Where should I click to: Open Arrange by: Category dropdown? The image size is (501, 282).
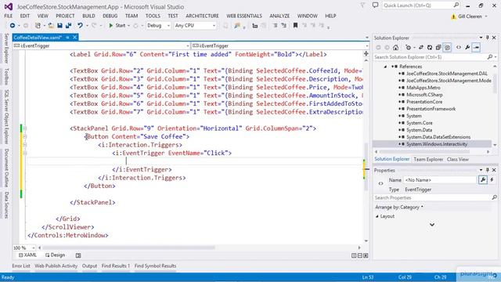[399, 207]
